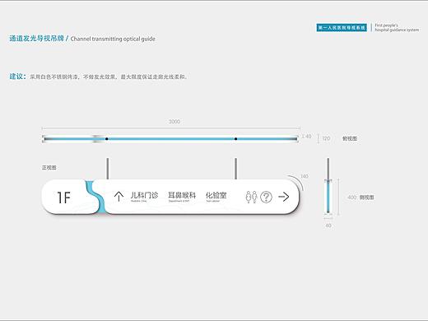Select the blue hospital guidance system badge
Viewport: 428px width, 321px height.
coord(342,27)
